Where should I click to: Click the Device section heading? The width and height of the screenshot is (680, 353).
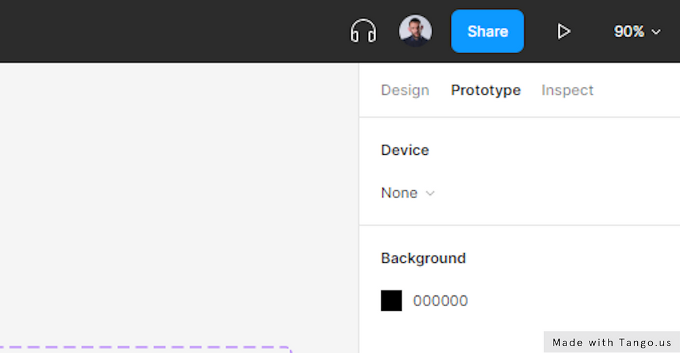click(405, 150)
